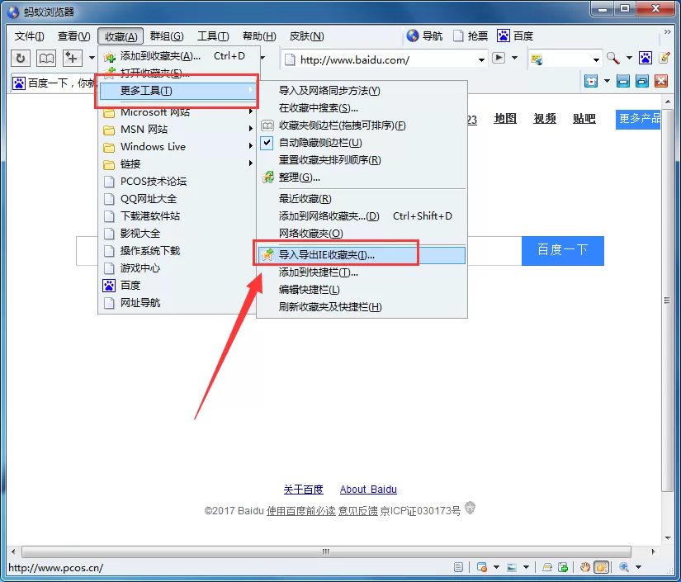The width and height of the screenshot is (681, 582).
Task: Click the 更多产品 button
Action: pos(638,119)
